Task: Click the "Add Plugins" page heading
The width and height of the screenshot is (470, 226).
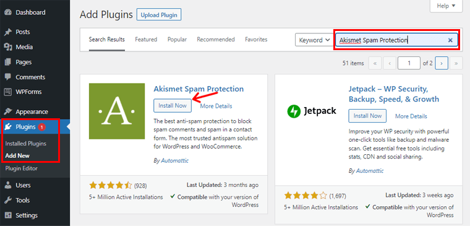Action: [x=106, y=14]
